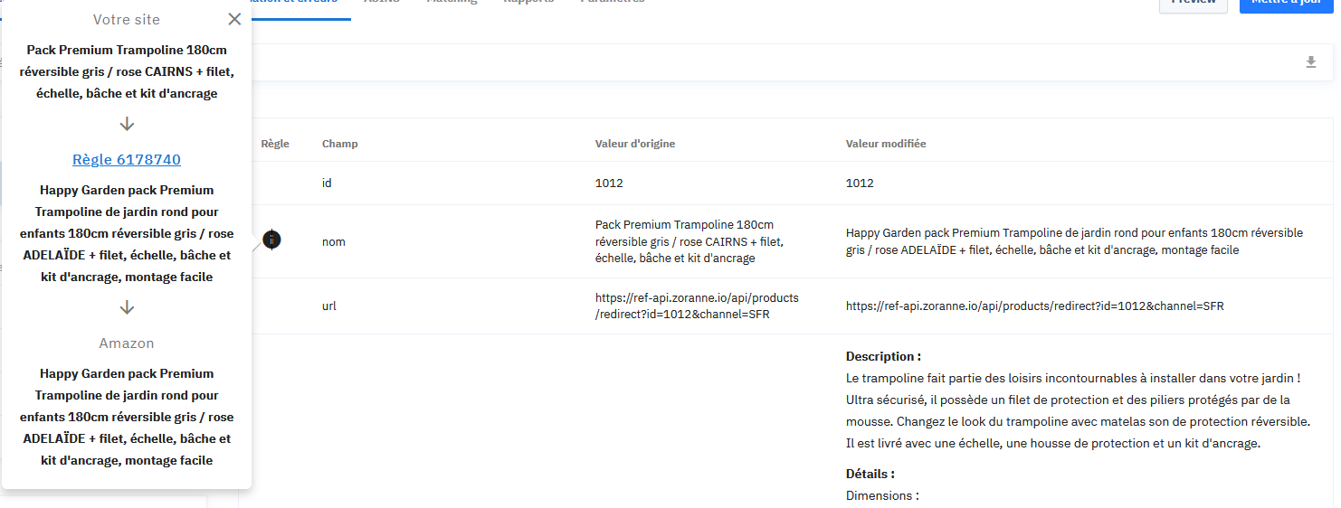This screenshot has width=1341, height=508.
Task: Select the Règle column header
Action: (275, 144)
